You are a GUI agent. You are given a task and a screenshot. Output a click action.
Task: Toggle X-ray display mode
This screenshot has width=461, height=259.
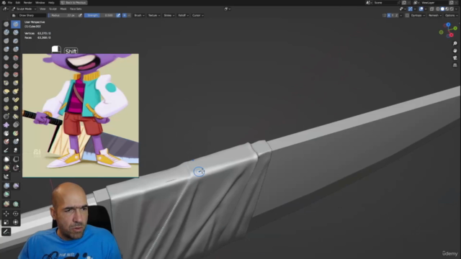[x=431, y=9]
